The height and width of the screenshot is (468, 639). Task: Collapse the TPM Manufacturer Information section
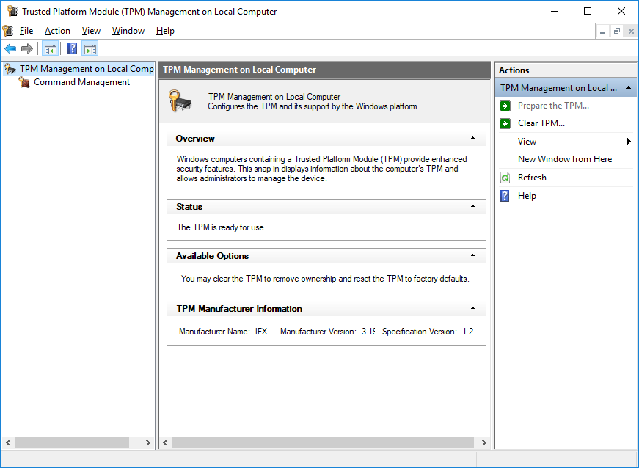(x=472, y=308)
